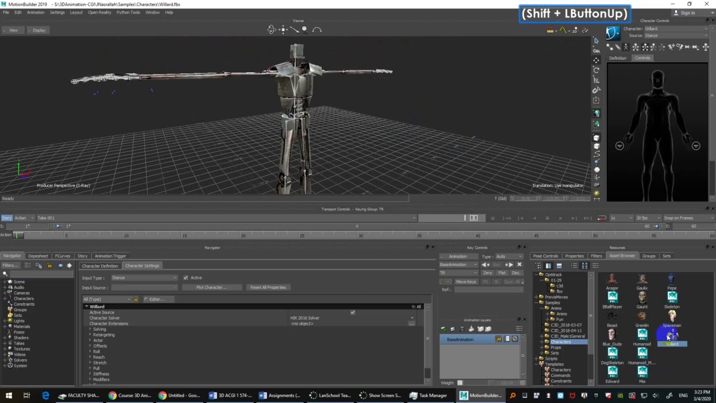Click the Navigator back arrow icon
This screenshot has width=716, height=403.
60,265
